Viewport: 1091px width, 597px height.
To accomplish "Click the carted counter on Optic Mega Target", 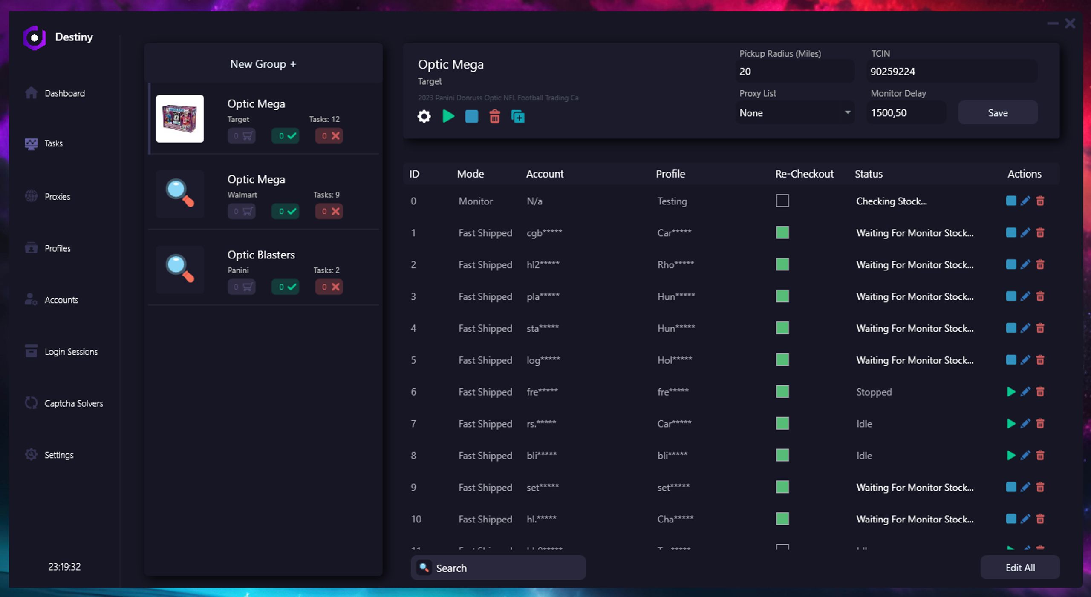I will click(242, 136).
